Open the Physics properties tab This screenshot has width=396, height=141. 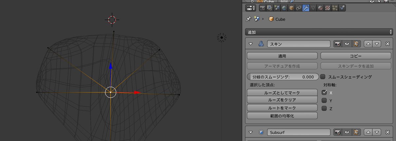coord(342,8)
